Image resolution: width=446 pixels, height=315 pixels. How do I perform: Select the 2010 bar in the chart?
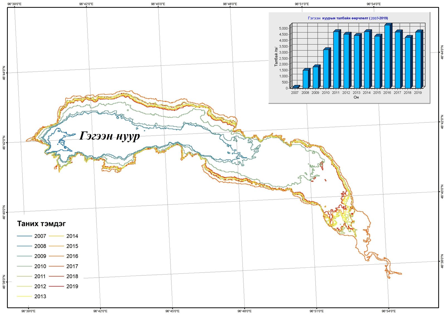pyautogui.click(x=326, y=69)
